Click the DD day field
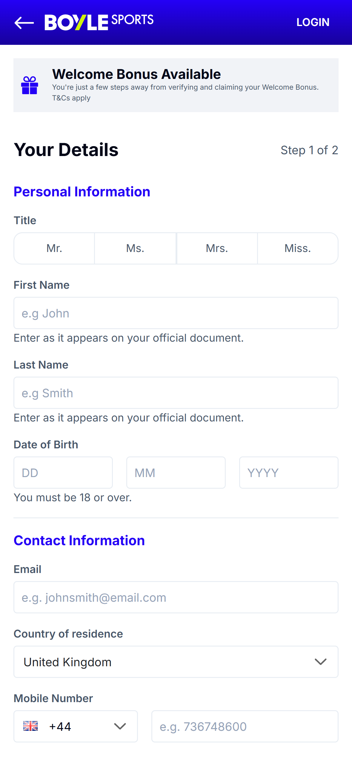Screen dimensions: 352x764 [x=63, y=473]
